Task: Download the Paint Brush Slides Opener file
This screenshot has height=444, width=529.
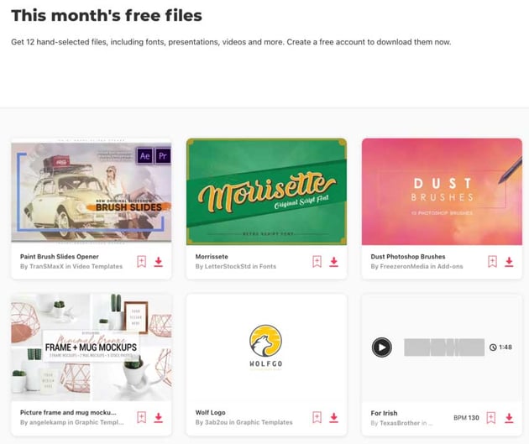Action: pos(158,262)
